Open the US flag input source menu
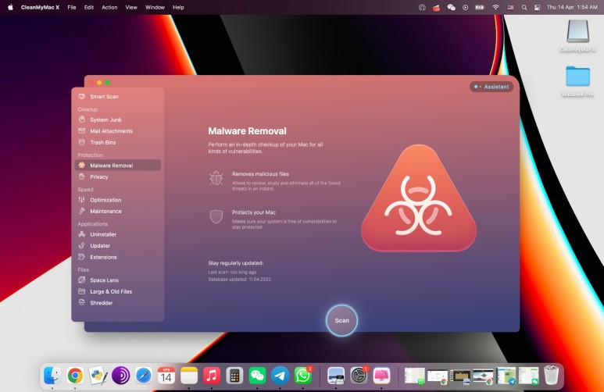Image resolution: width=604 pixels, height=392 pixels. tap(510, 7)
